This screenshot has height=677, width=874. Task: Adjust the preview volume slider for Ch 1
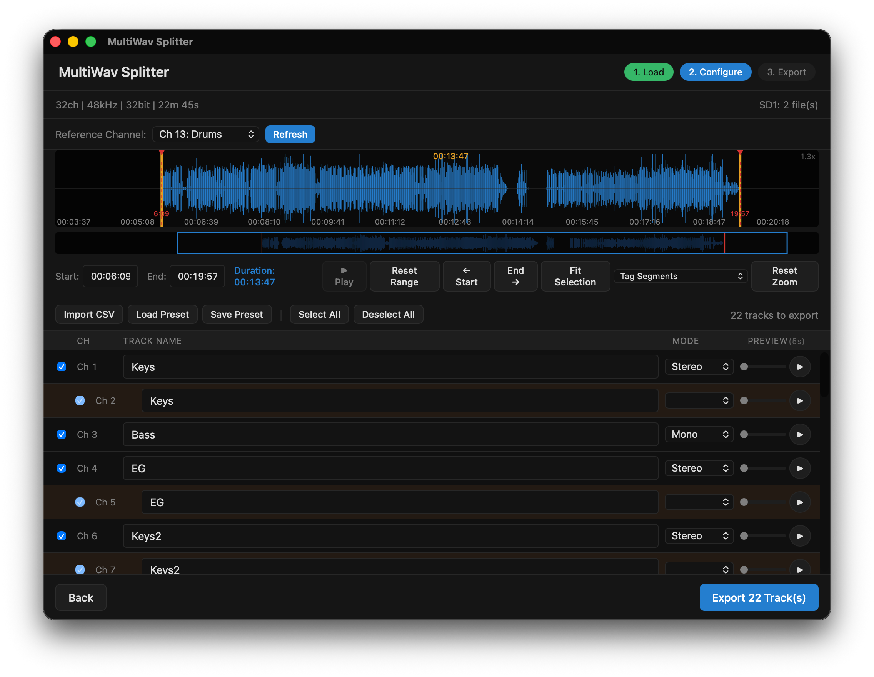[x=762, y=367]
